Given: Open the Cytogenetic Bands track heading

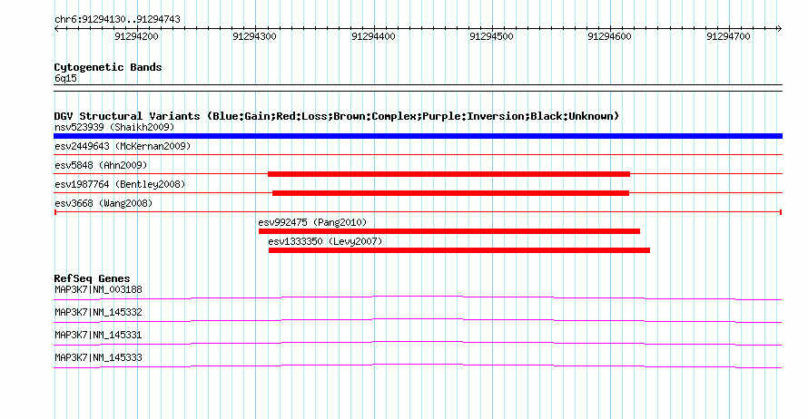Looking at the screenshot, I should tap(108, 67).
